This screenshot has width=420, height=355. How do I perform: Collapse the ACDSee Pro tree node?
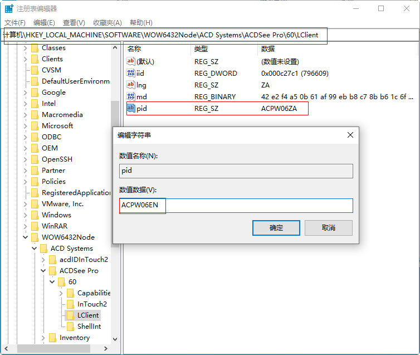[x=43, y=271]
